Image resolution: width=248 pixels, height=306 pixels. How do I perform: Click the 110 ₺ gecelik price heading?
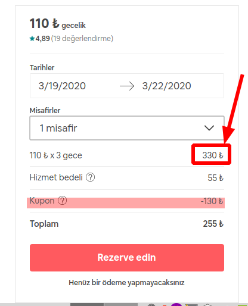58,24
